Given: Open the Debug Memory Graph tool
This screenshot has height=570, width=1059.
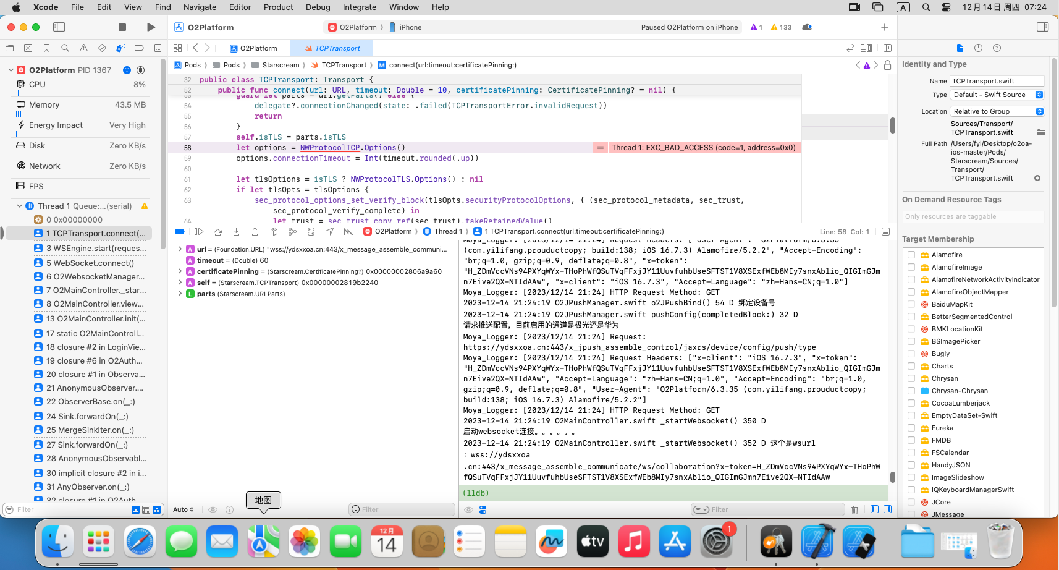Looking at the screenshot, I should (x=292, y=232).
